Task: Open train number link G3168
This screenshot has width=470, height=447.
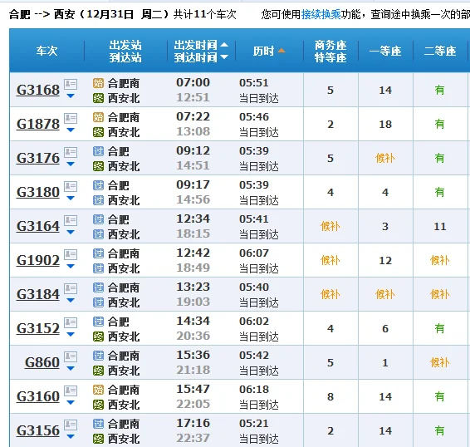Action: point(38,90)
